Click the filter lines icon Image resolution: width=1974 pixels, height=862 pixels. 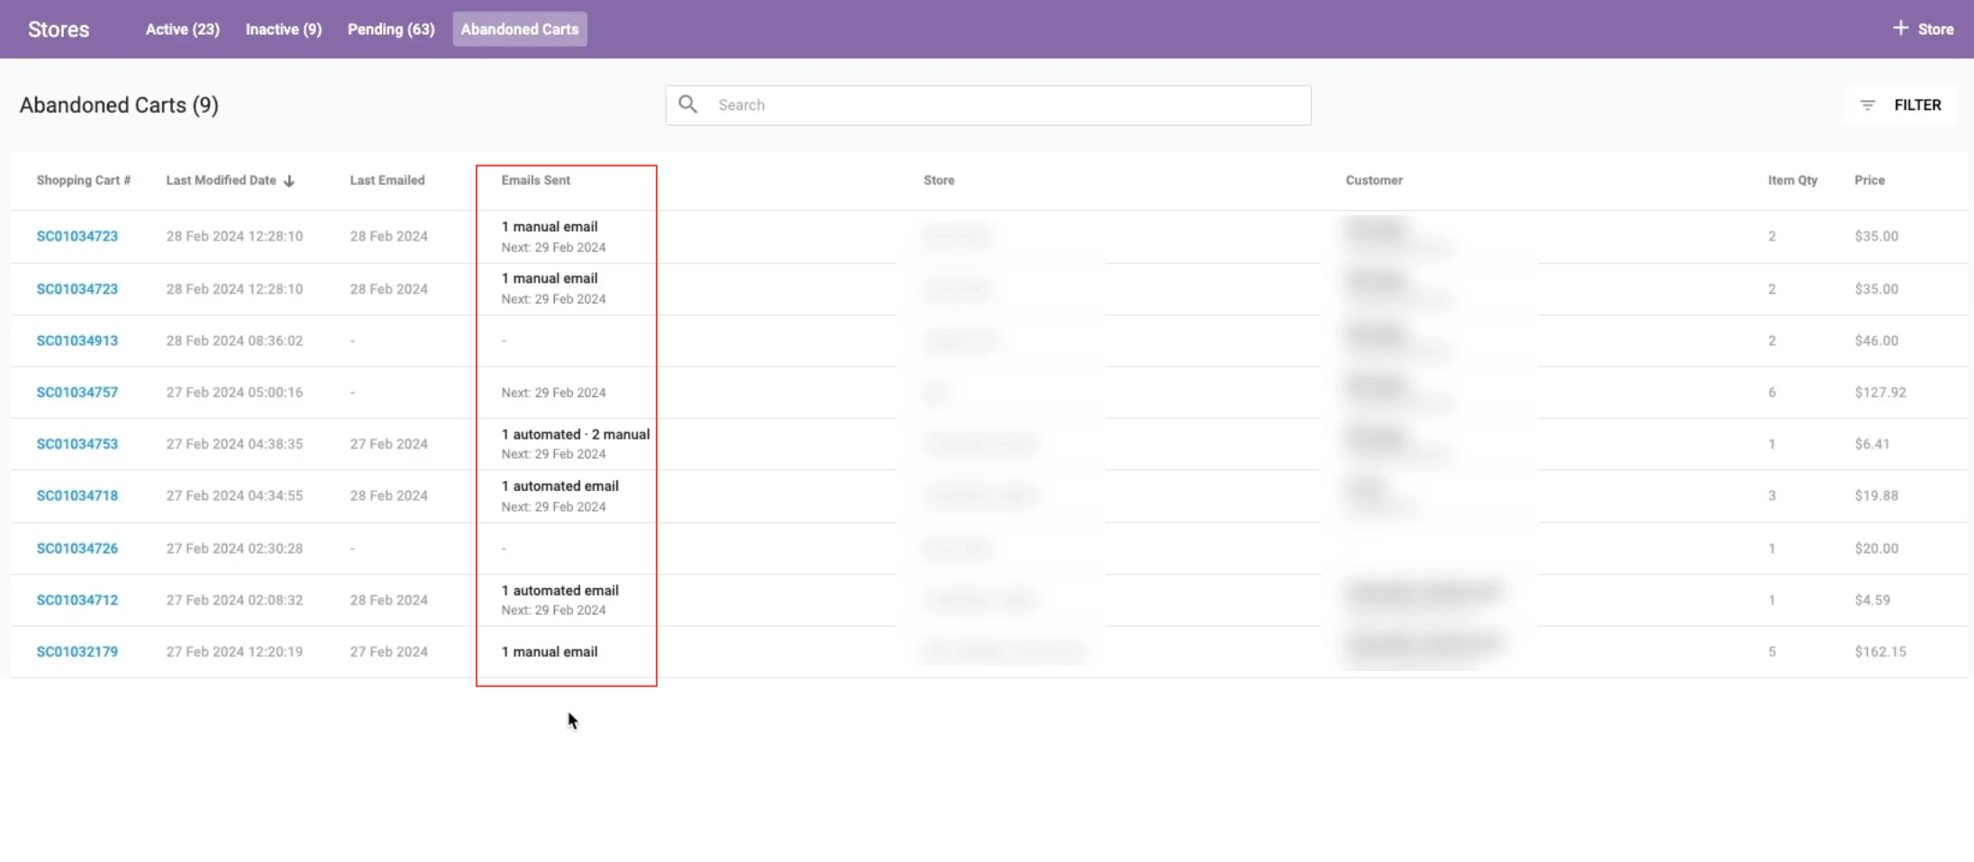pos(1868,105)
